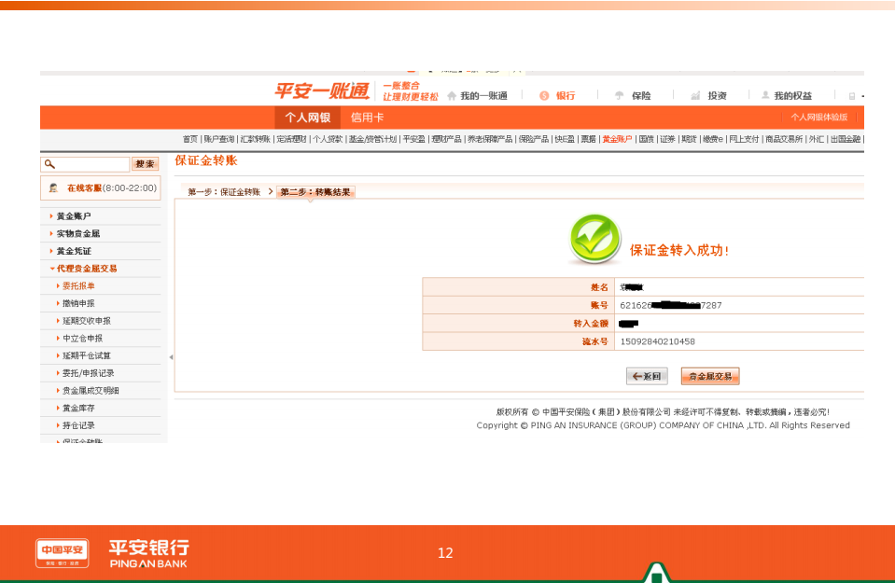The height and width of the screenshot is (583, 895).
Task: Click step 第二步：转账结果
Action: (x=315, y=192)
